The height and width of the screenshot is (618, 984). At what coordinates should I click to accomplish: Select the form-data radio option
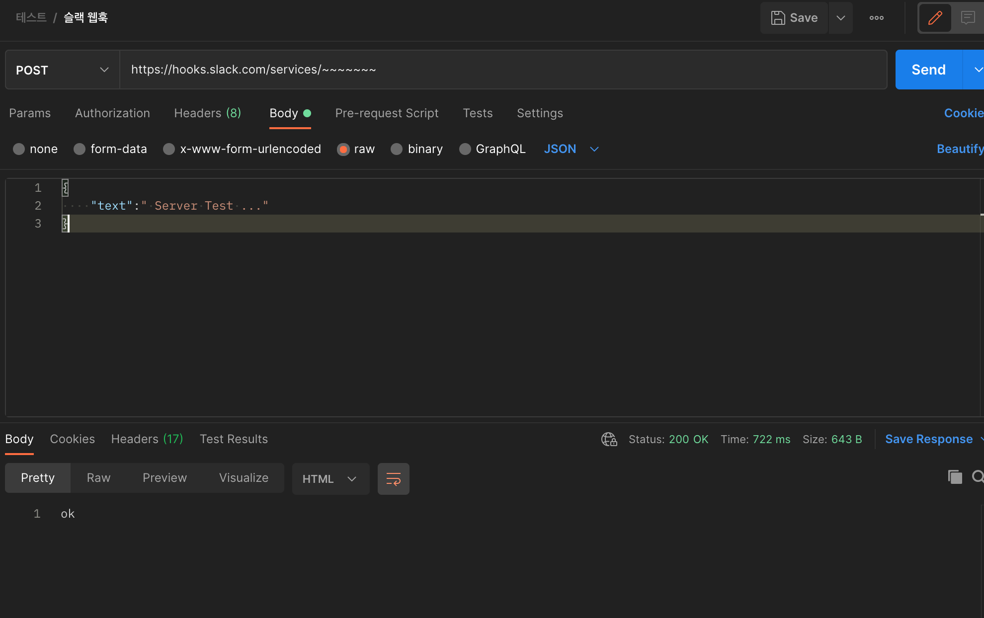[x=80, y=149]
